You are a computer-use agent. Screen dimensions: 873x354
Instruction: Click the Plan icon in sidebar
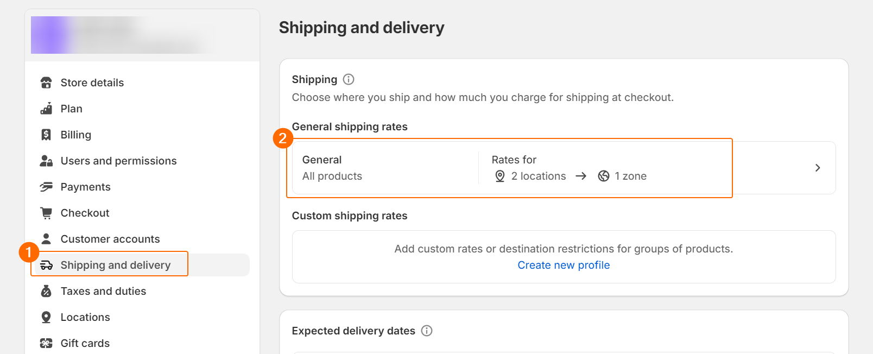point(46,109)
